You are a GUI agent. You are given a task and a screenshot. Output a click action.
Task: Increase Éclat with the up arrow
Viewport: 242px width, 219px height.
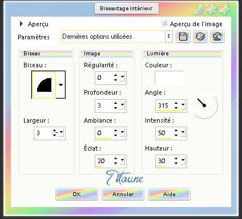(x=116, y=159)
